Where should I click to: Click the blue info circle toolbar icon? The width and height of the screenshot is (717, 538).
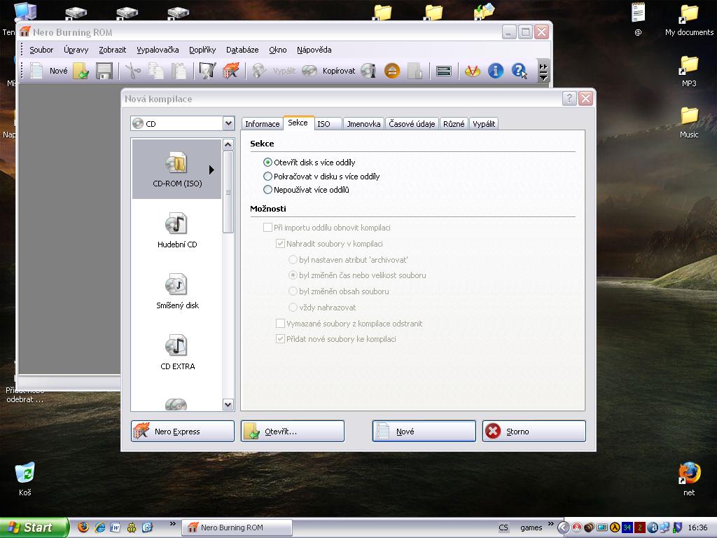point(495,71)
